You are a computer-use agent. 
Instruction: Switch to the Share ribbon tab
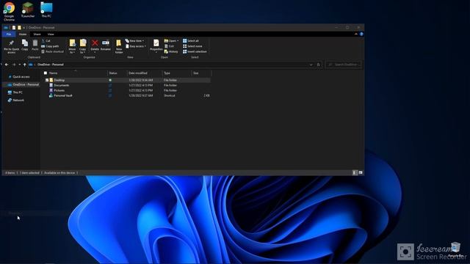point(37,34)
